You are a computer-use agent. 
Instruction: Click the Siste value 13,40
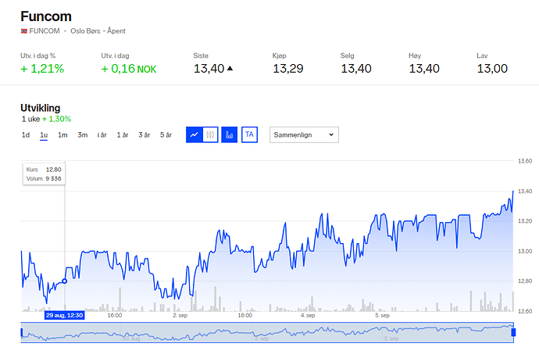(209, 69)
